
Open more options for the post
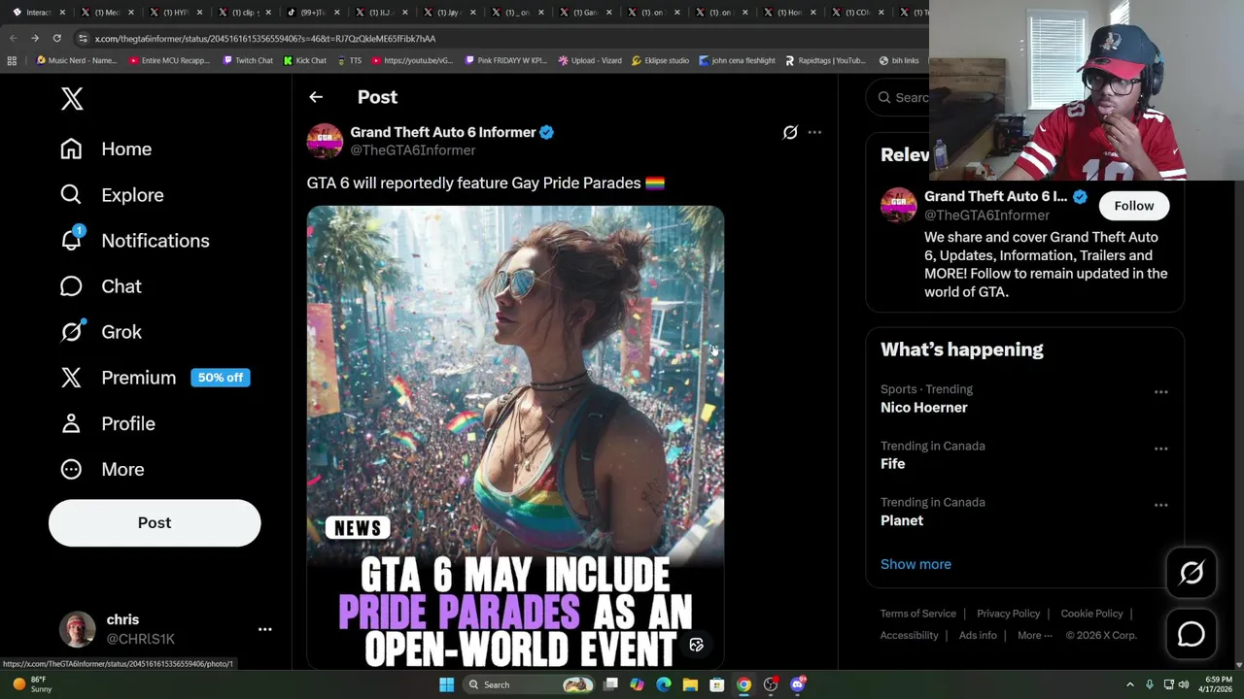pos(814,132)
